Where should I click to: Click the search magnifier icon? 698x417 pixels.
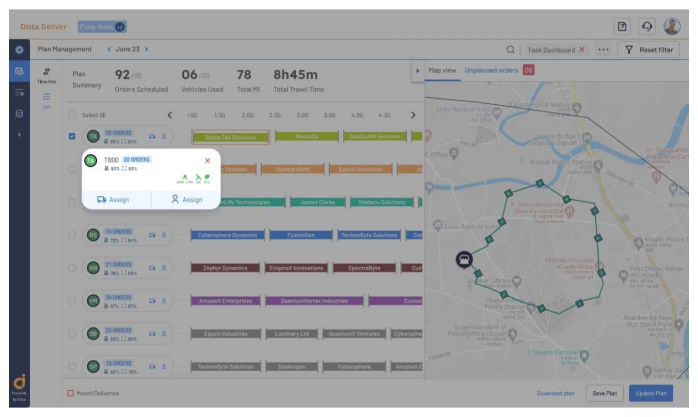coord(511,50)
